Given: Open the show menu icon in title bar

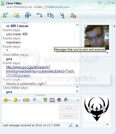Looking at the screenshot, I should [100, 3].
